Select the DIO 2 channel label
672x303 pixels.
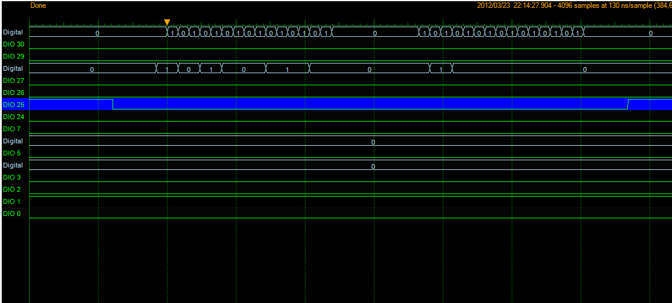coord(11,189)
